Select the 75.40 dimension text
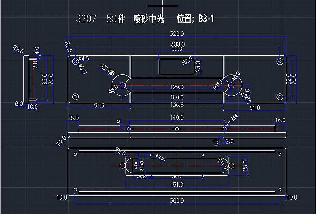The height and width of the screenshot is (214, 316). (x=177, y=177)
